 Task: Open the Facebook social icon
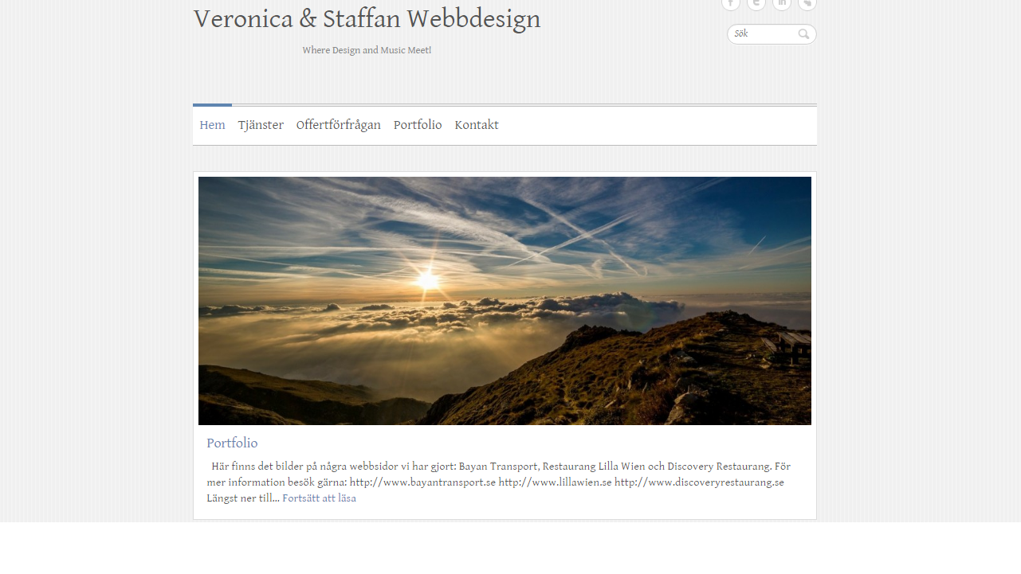point(731,4)
